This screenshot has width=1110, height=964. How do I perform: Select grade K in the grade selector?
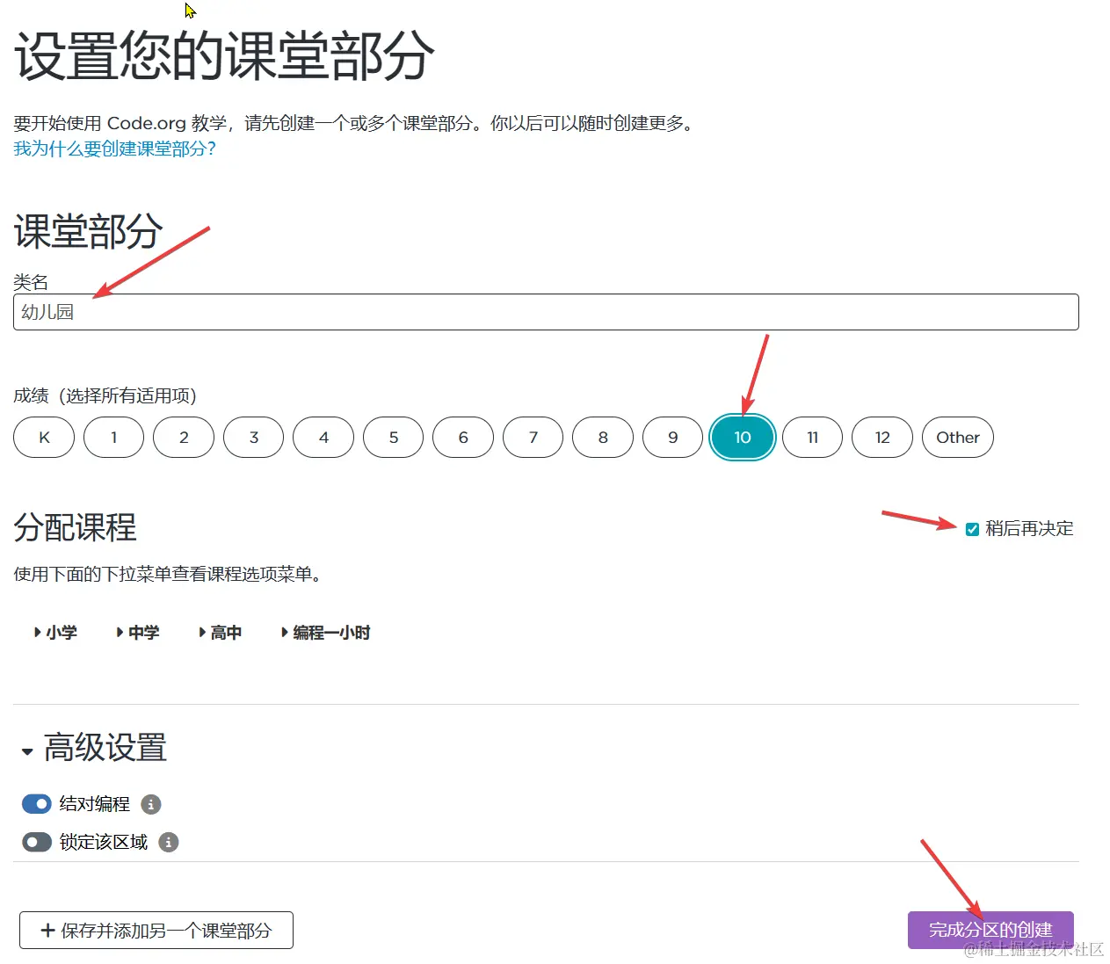(43, 437)
